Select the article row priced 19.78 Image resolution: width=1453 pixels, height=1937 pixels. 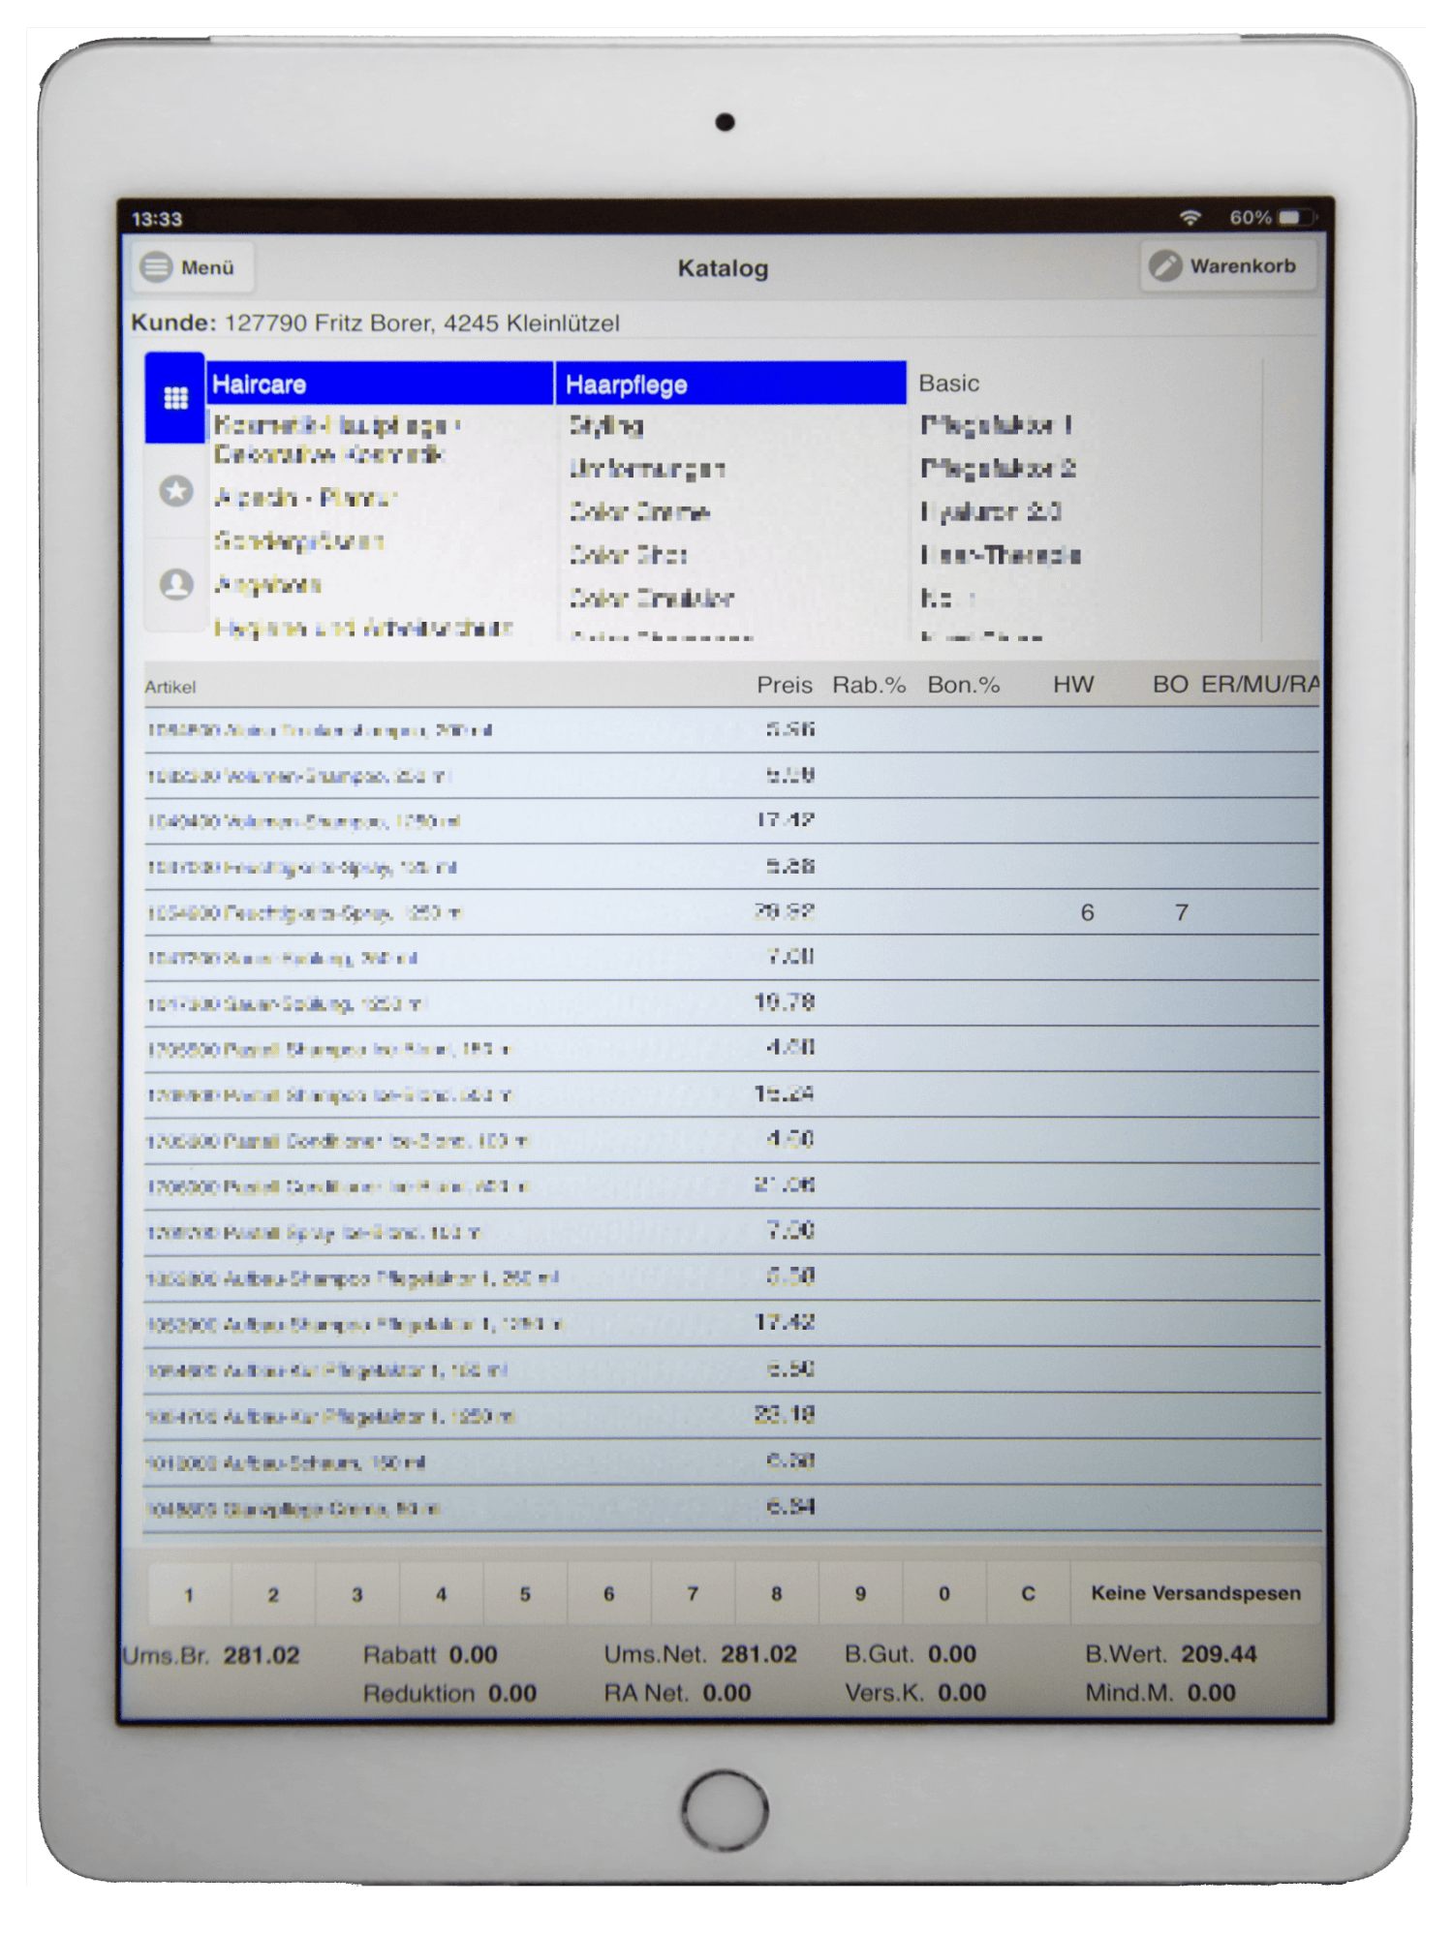pos(484,1003)
